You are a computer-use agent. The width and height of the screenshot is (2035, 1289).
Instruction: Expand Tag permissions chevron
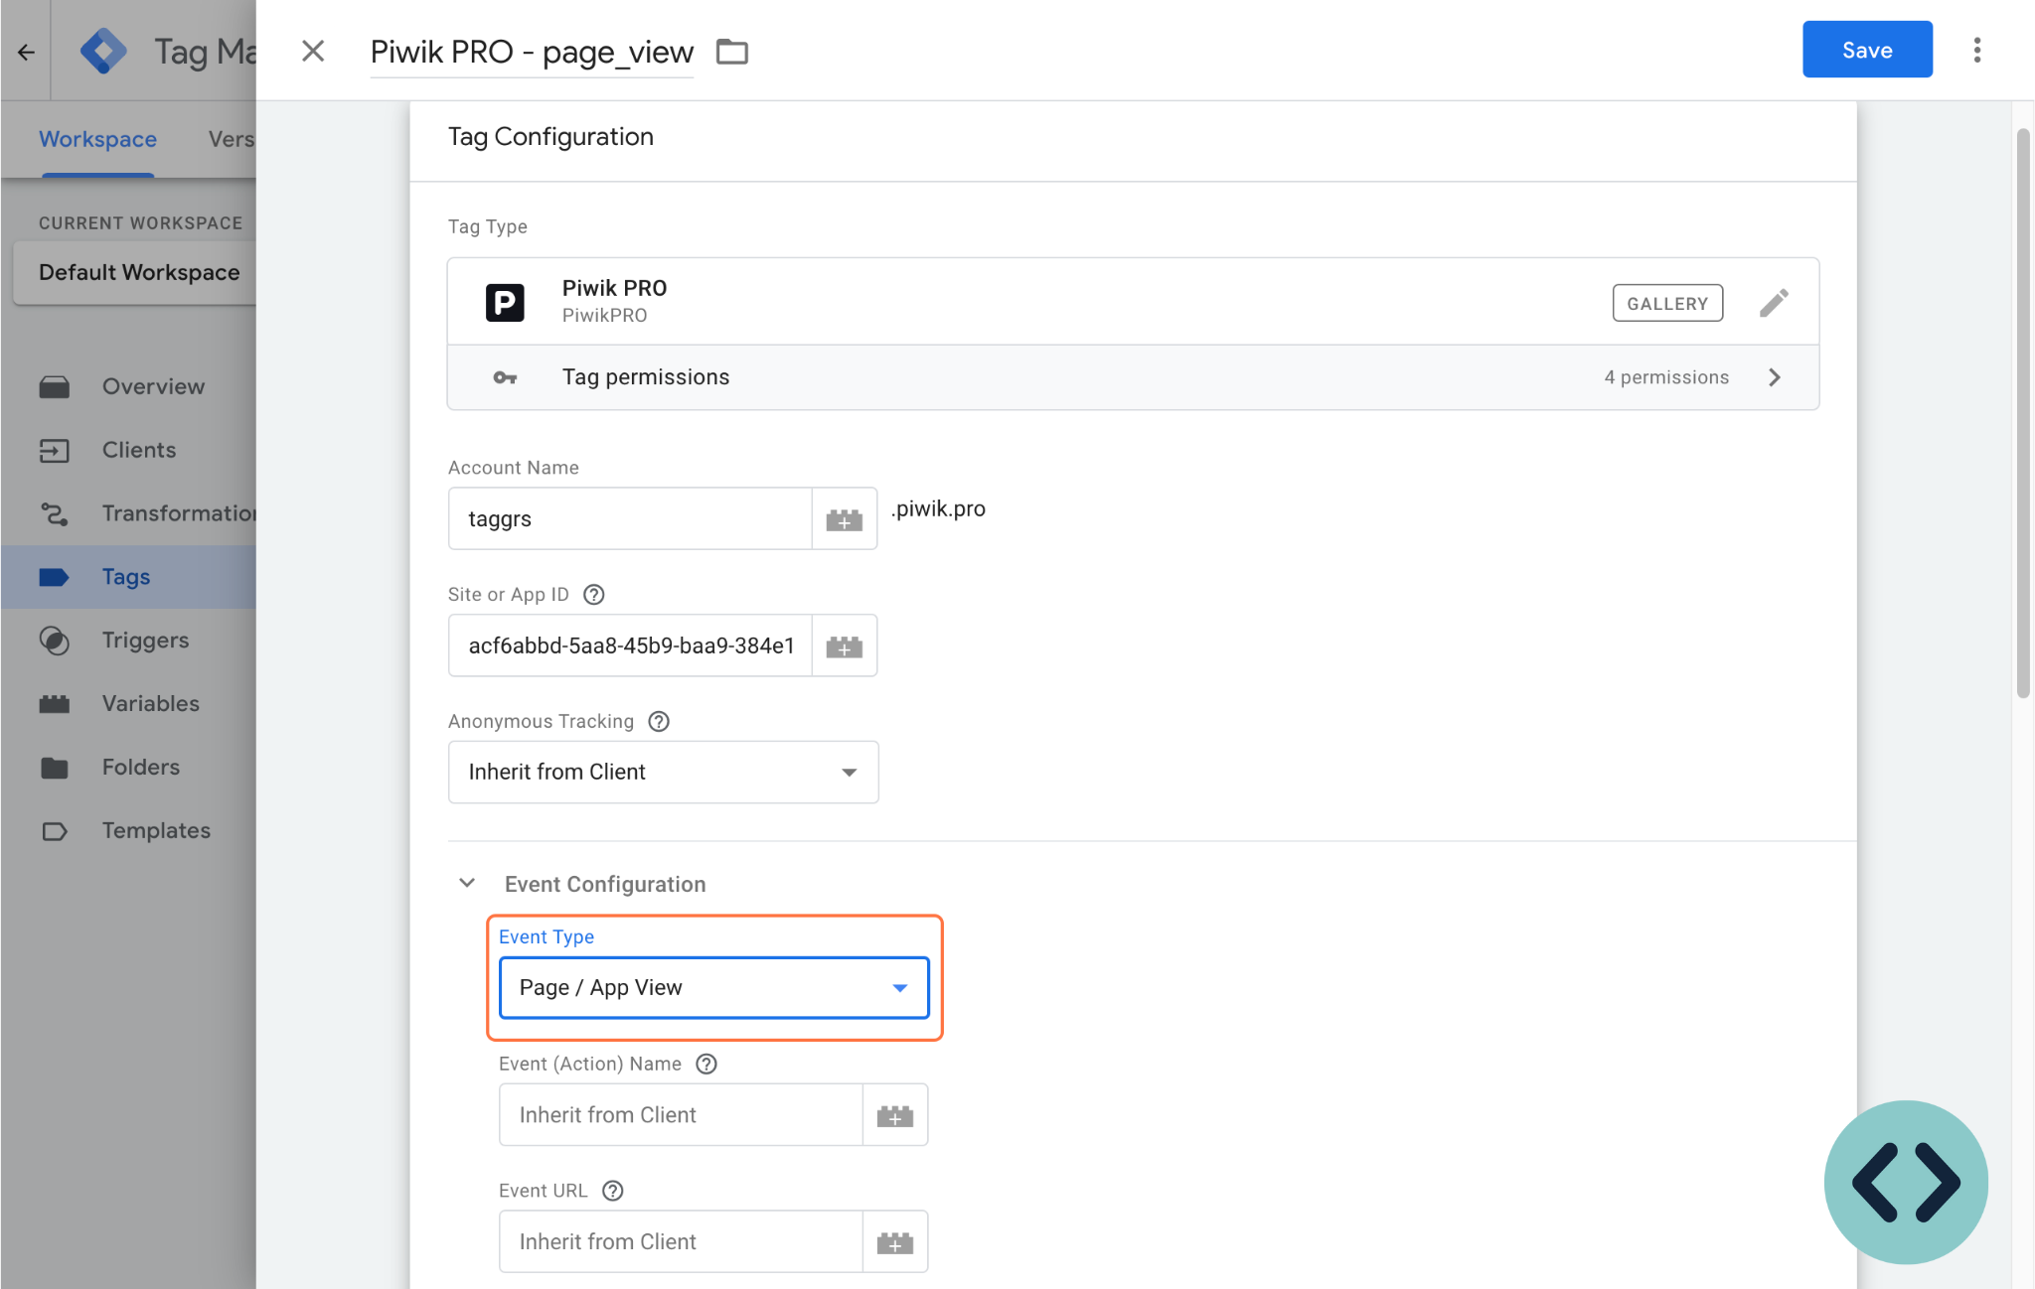tap(1775, 377)
